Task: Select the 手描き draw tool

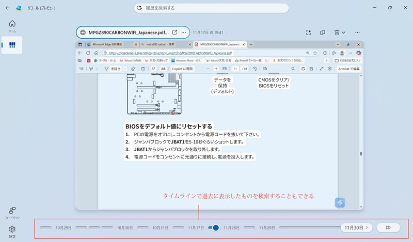Action: coord(113,69)
